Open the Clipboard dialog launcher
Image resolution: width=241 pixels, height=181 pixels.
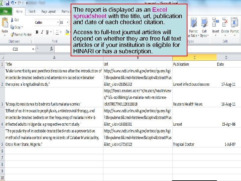pos(31,41)
